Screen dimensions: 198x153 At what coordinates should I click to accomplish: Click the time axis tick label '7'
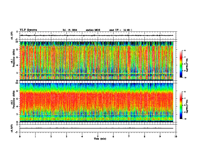coord(129,136)
